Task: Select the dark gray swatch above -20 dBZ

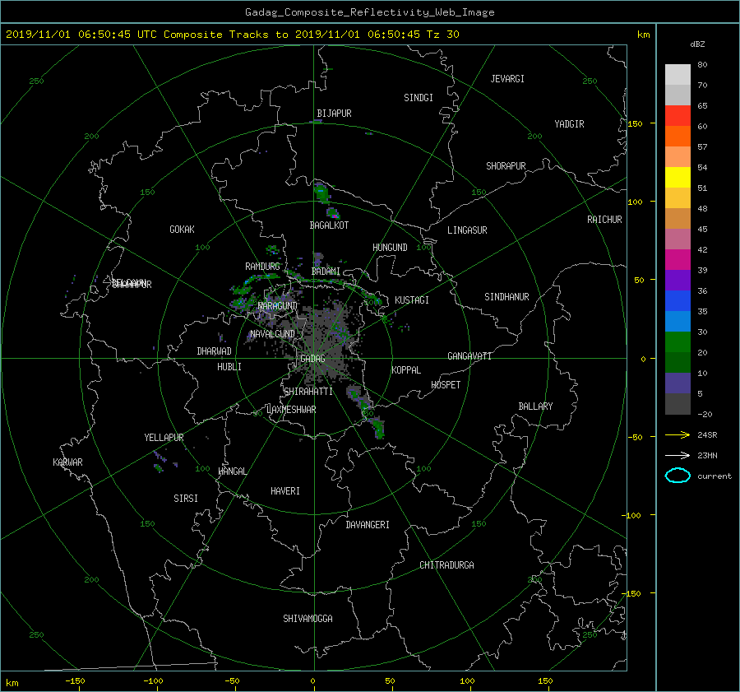Action: point(678,404)
